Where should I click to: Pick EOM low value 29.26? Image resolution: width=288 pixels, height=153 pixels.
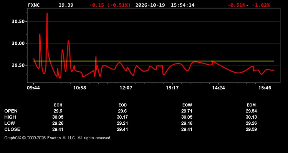pos(251,123)
